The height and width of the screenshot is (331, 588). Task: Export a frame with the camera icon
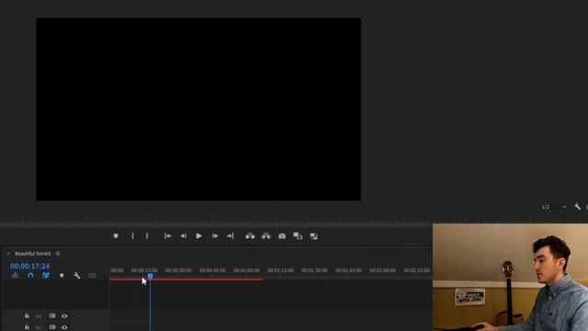click(282, 236)
